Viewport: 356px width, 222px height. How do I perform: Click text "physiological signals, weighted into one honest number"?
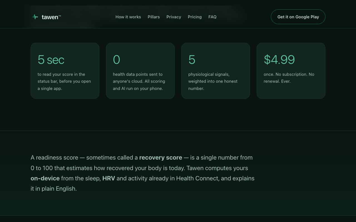click(213, 81)
